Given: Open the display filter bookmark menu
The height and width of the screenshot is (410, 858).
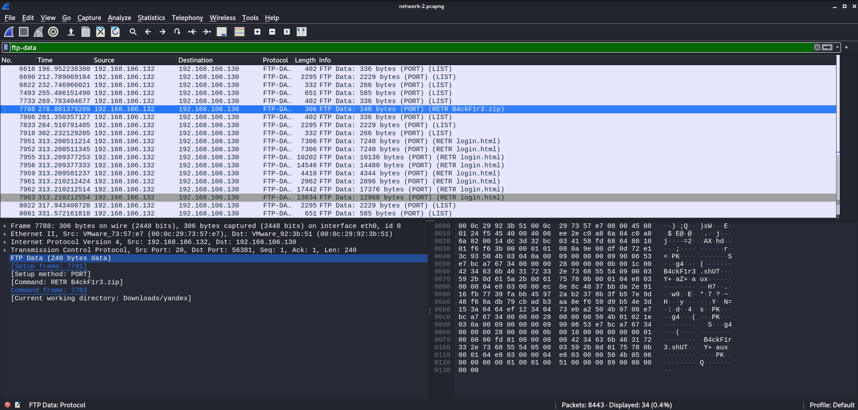Looking at the screenshot, I should (6, 47).
